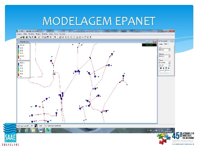Click the Full Extent map icon
This screenshot has height=148, width=198.
(71, 37)
